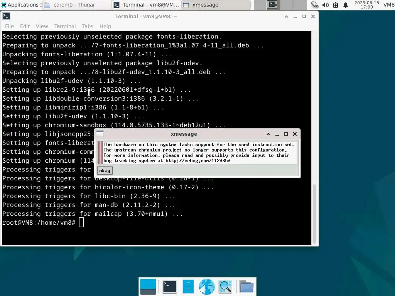
Task: Click 'Processing triggers for hicolor-icon-theme' line
Action: [x=108, y=187]
